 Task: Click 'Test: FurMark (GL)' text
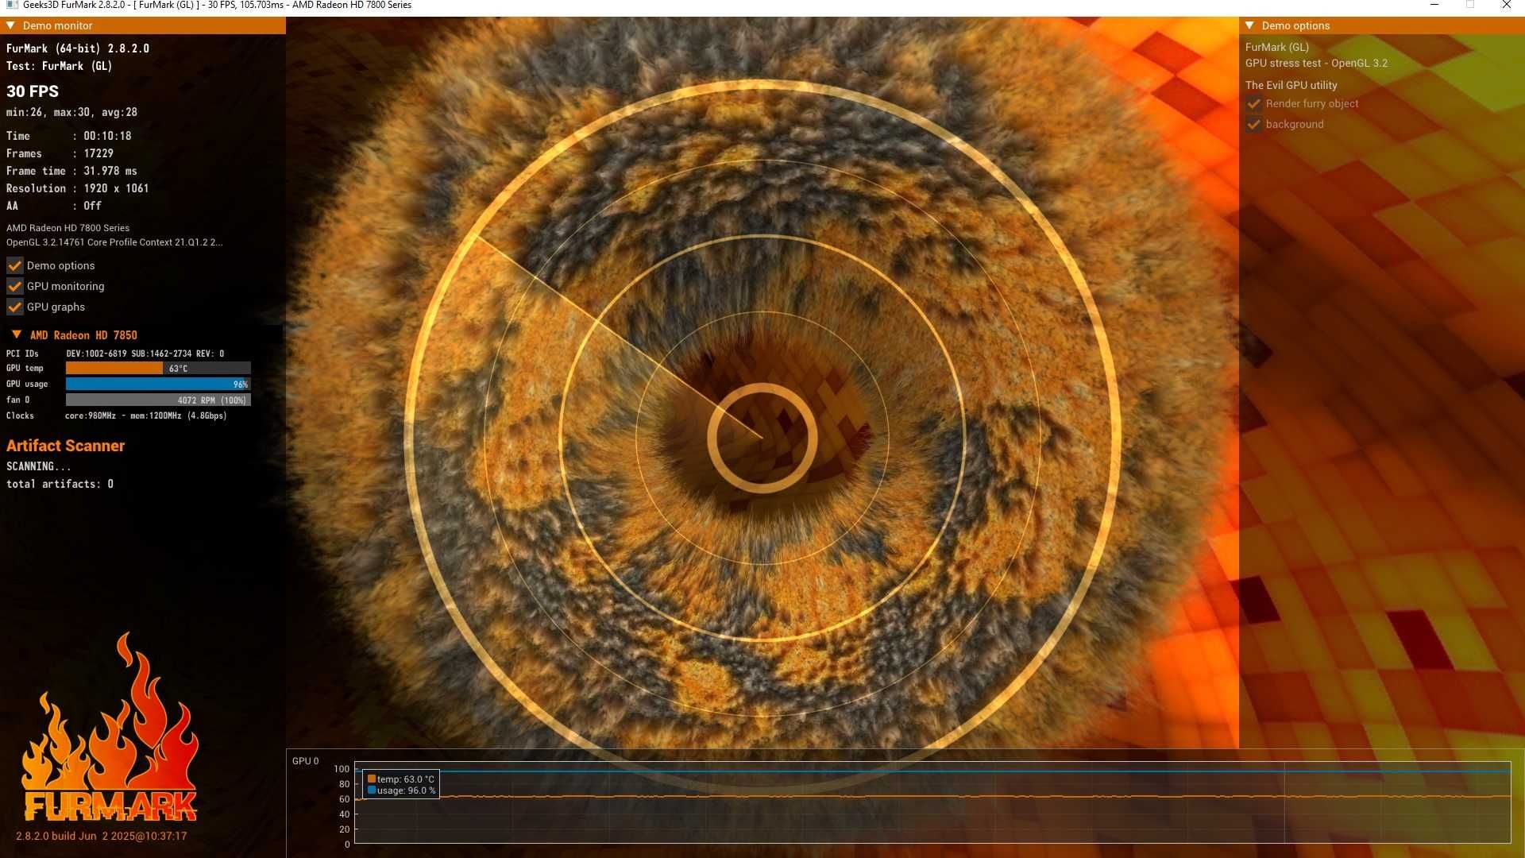tap(60, 66)
